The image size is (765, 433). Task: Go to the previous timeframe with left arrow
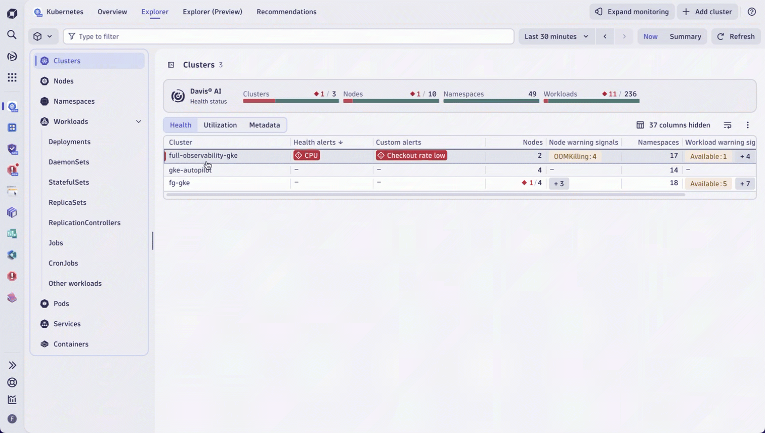click(x=605, y=36)
